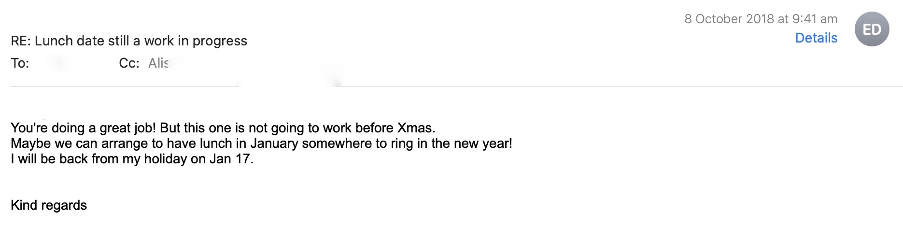
Task: Select the Cc recipient starting with "Alis"
Action: coord(158,63)
